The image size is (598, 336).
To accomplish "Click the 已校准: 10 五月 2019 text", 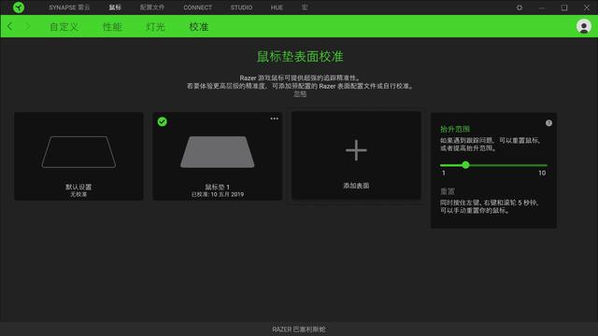I will tap(218, 194).
